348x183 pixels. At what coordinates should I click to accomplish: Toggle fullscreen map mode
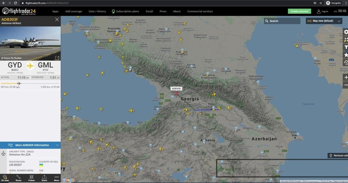coord(346,40)
